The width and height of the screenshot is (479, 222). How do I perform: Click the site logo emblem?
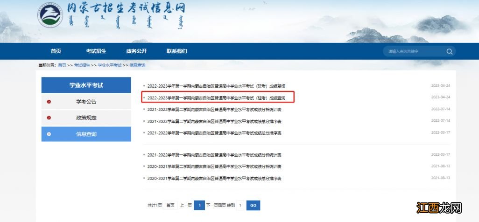[50, 15]
